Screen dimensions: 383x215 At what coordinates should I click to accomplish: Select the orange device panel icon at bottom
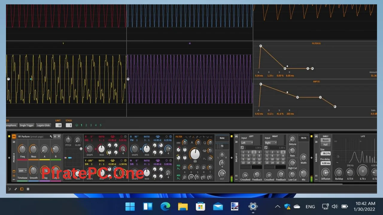pos(22,189)
